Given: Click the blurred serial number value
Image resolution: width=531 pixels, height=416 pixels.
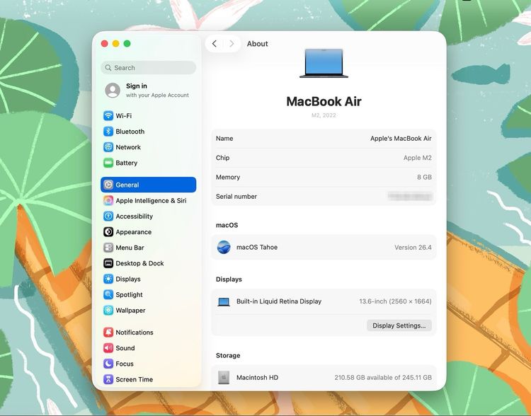Looking at the screenshot, I should pyautogui.click(x=410, y=196).
